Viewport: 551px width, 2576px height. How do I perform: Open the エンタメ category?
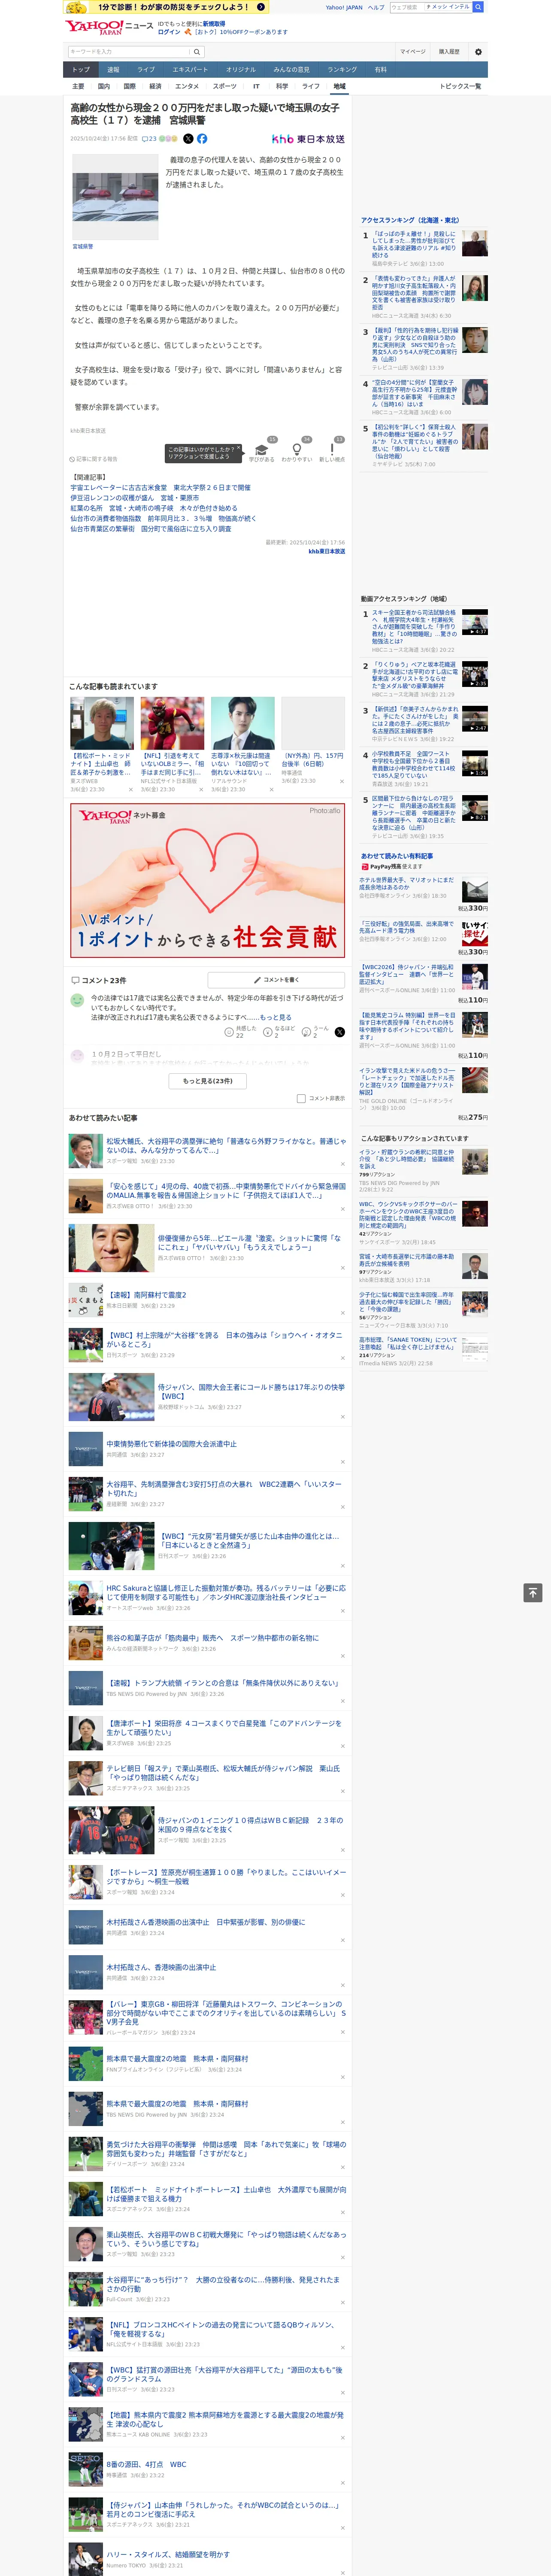pyautogui.click(x=187, y=86)
